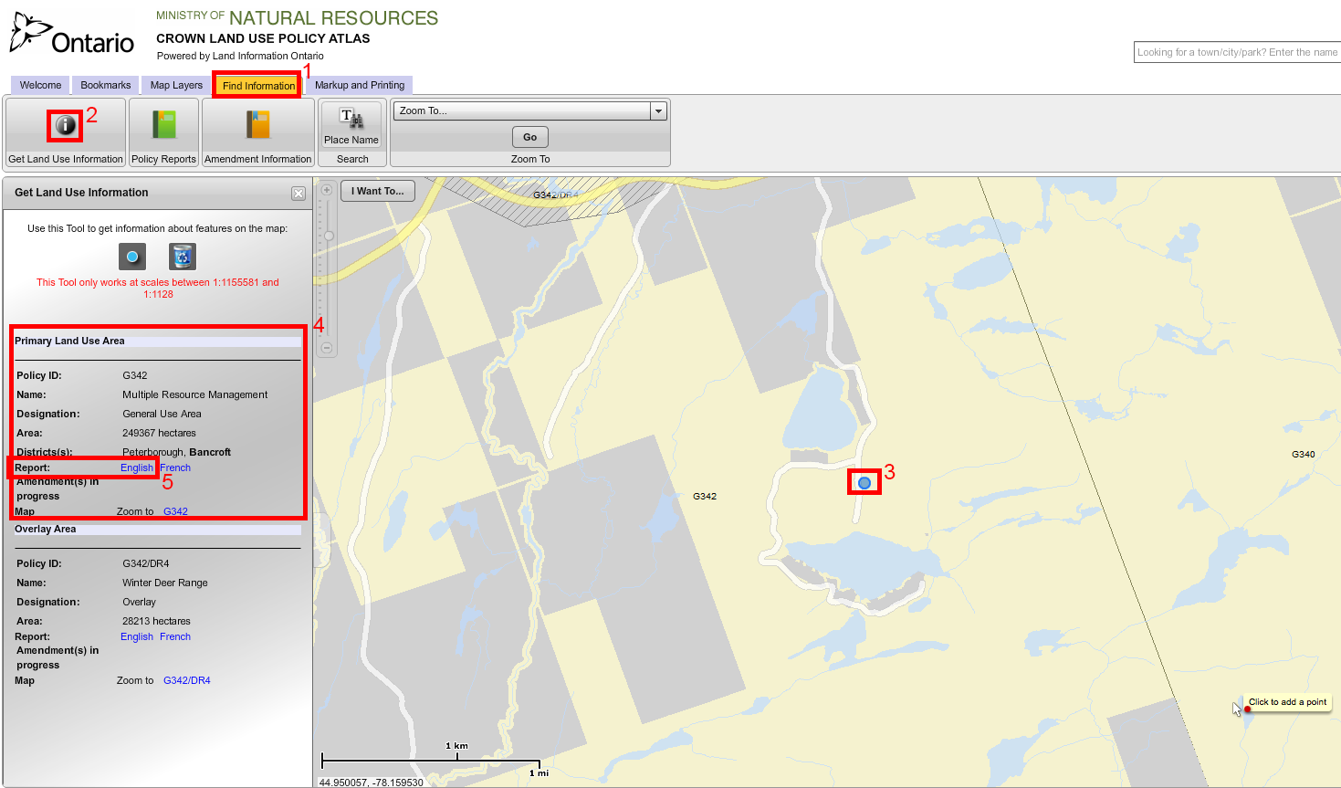Click the blue point marker on the map
Viewport: 1341px width, 788px height.
pyautogui.click(x=864, y=482)
